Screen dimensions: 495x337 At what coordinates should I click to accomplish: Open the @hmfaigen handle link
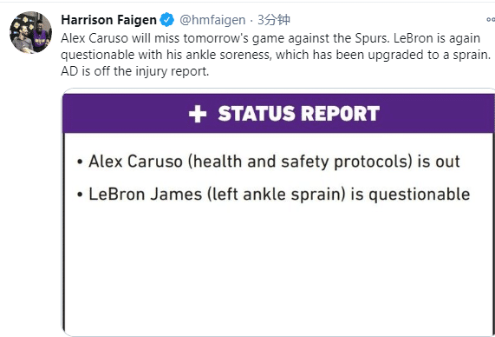212,20
